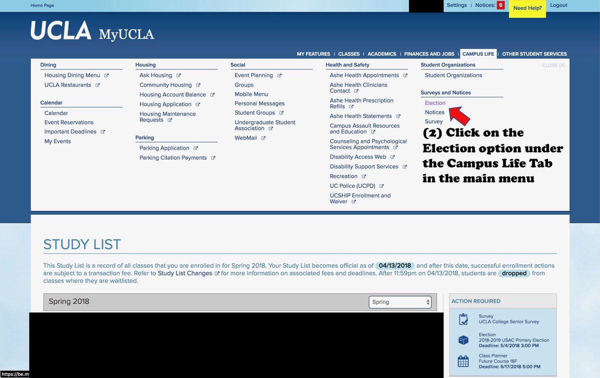Open Counseling and Psychological Services Appointments
The width and height of the screenshot is (600, 378).
368,144
